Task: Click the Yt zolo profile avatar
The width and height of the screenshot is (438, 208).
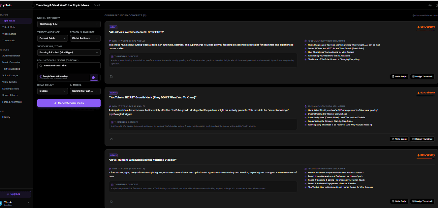Action: click(x=1, y=203)
